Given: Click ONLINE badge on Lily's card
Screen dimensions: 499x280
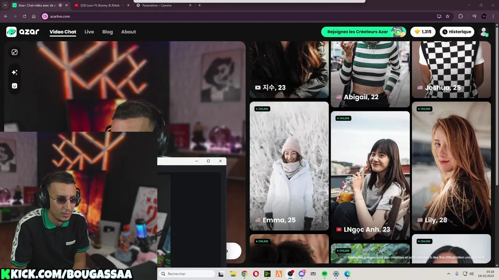Looking at the screenshot, I should pyautogui.click(x=424, y=109).
